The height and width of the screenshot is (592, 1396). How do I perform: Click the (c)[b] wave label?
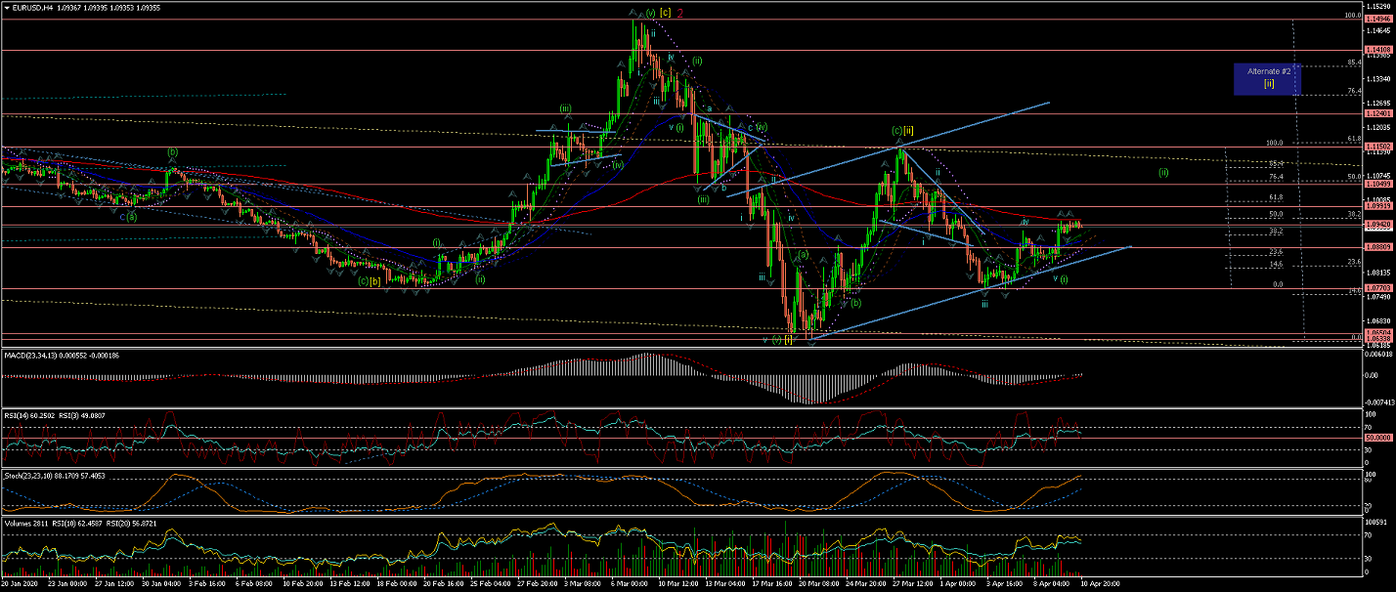[x=370, y=281]
